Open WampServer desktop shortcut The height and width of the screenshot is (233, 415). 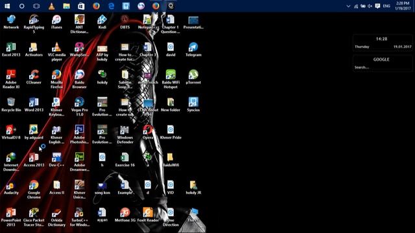(79, 49)
